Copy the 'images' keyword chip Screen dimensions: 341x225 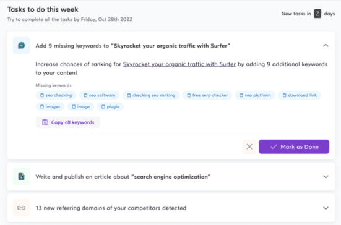point(50,107)
